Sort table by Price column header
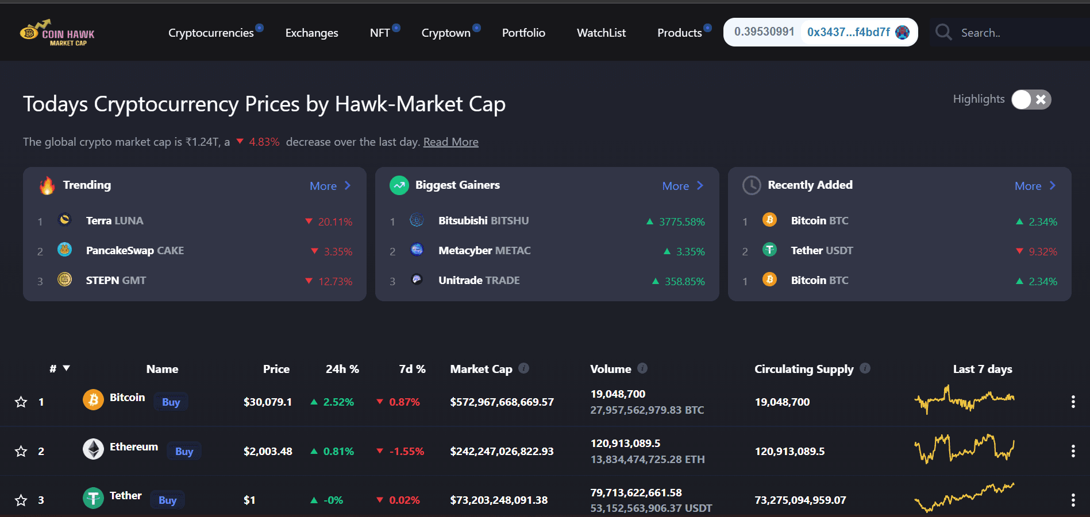The width and height of the screenshot is (1090, 517). coord(276,369)
